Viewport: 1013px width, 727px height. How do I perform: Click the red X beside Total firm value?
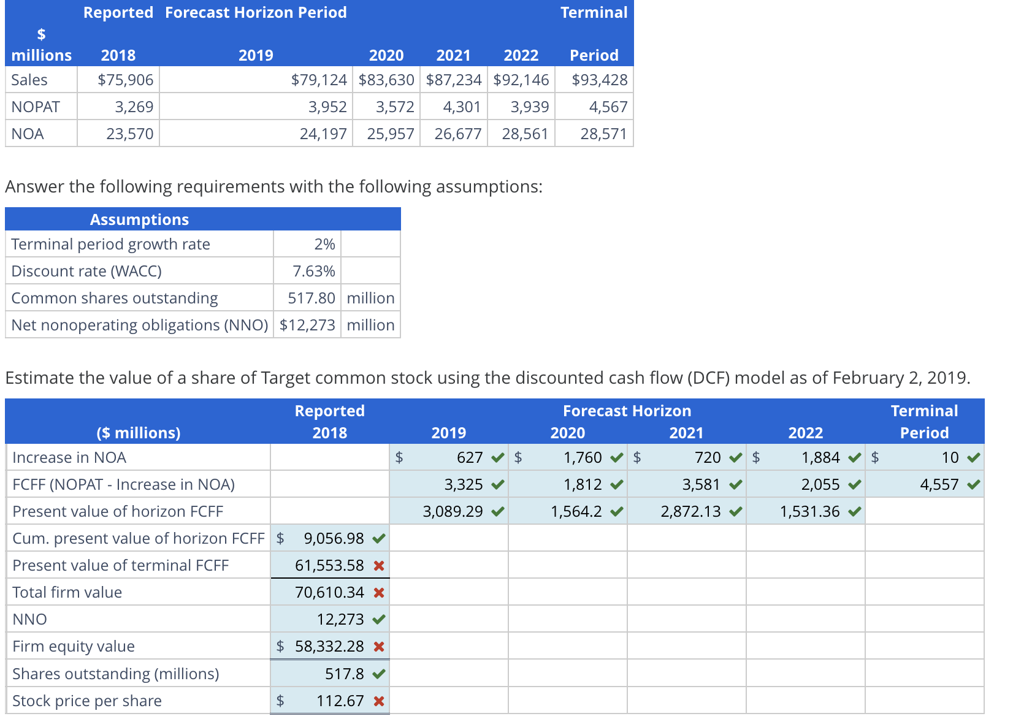point(379,592)
